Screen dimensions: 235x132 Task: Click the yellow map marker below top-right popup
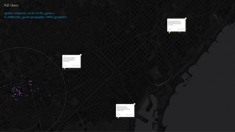pyautogui.click(x=169, y=32)
